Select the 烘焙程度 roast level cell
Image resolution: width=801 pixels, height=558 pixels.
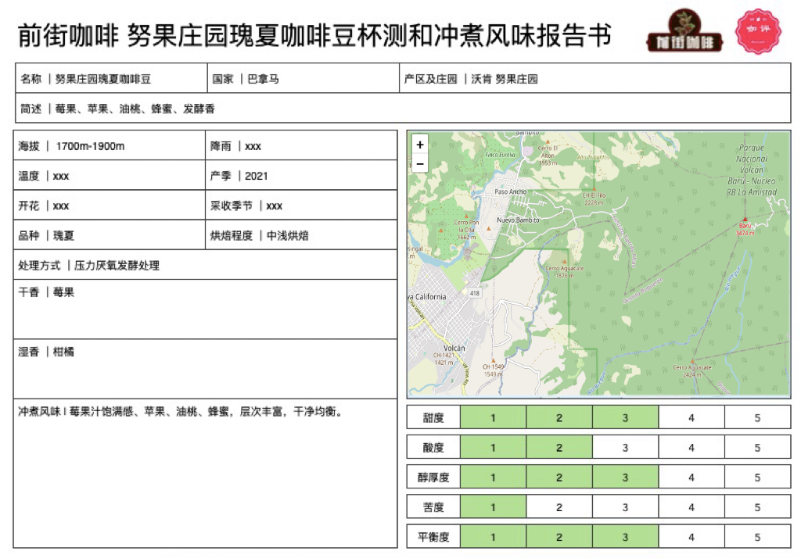(301, 235)
